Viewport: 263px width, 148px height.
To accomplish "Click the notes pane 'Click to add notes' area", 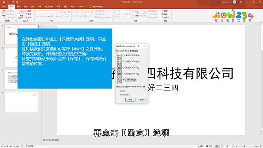I will [x=51, y=140].
